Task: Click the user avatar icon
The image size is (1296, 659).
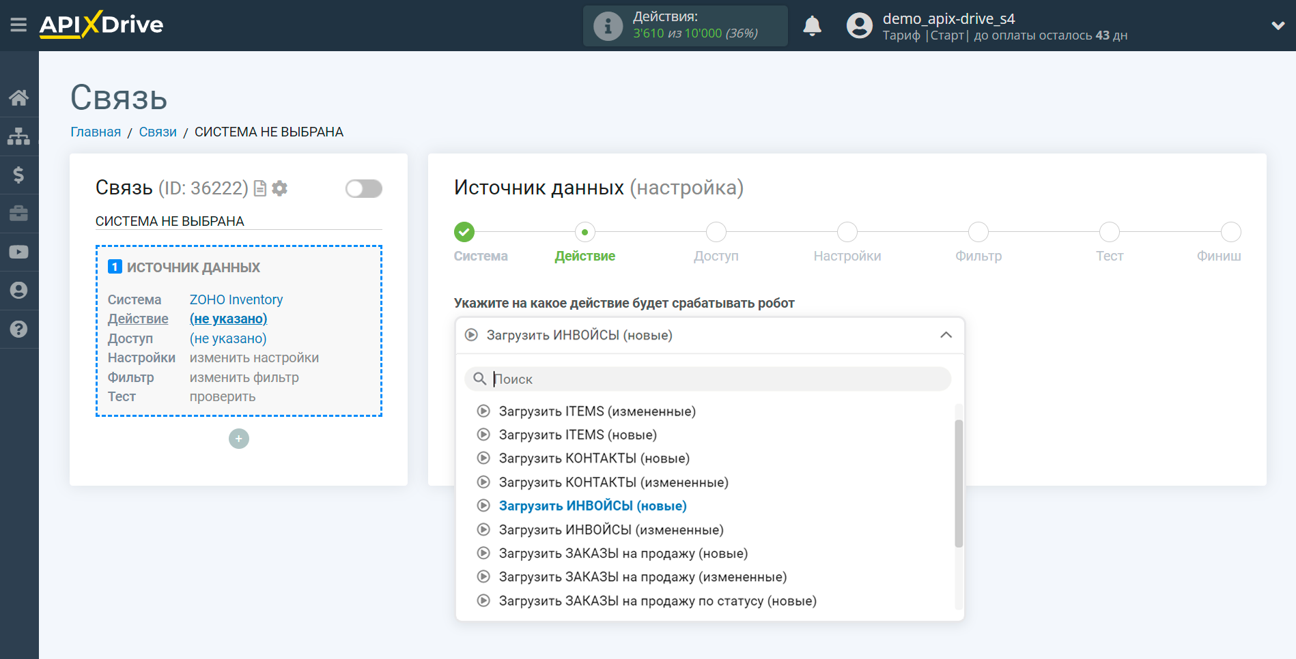Action: coord(860,26)
